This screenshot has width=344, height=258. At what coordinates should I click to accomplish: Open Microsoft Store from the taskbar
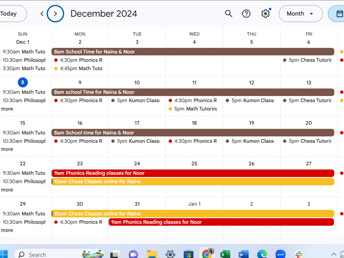coord(189,255)
